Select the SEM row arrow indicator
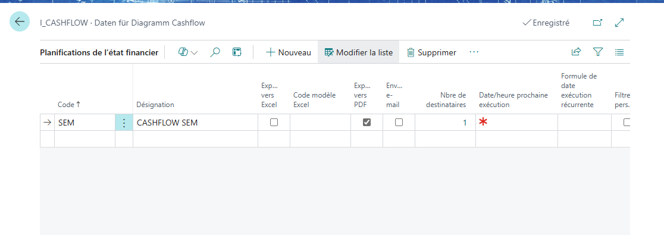 48,123
